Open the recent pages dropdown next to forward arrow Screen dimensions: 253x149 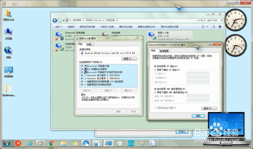coord(64,21)
